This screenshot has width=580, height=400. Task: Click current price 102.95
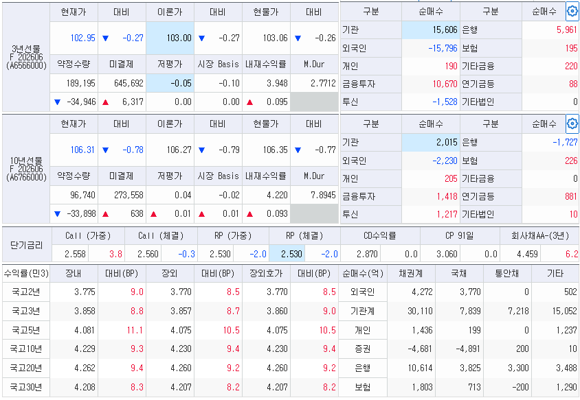click(83, 38)
